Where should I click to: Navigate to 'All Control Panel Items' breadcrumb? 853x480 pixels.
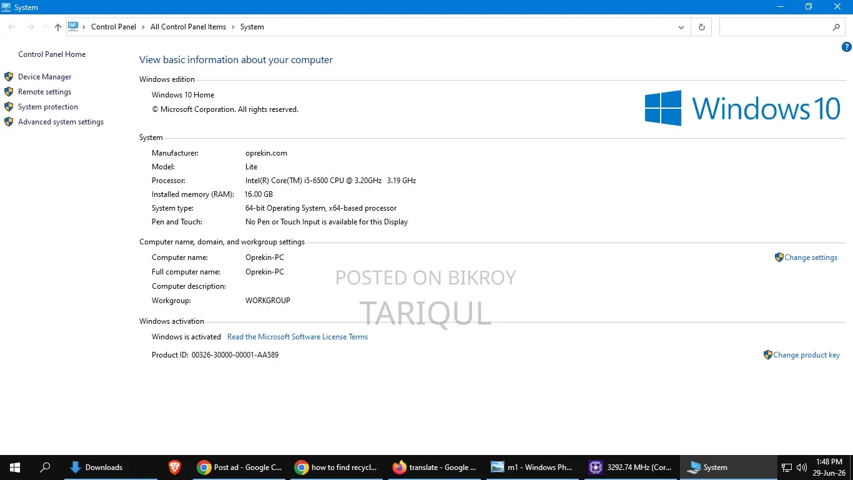(x=189, y=27)
